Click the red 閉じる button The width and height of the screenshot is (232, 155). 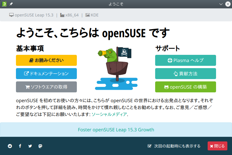tap(217, 146)
